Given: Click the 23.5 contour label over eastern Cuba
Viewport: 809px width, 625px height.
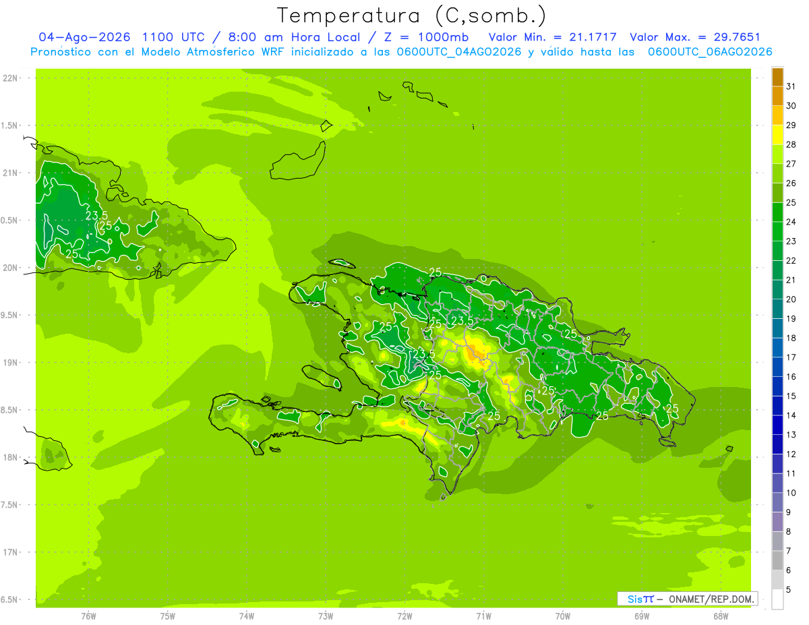Looking at the screenshot, I should point(96,216).
